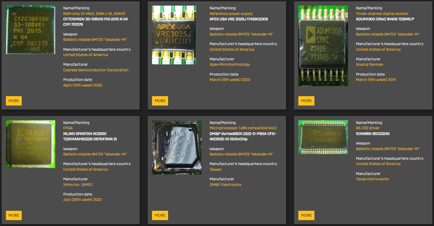Open the 1CAN65K RS-232 driver photo
The image size is (434, 226).
pyautogui.click(x=323, y=137)
